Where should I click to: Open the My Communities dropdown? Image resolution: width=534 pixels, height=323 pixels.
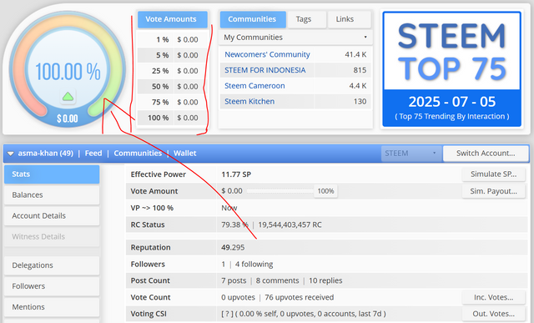295,37
